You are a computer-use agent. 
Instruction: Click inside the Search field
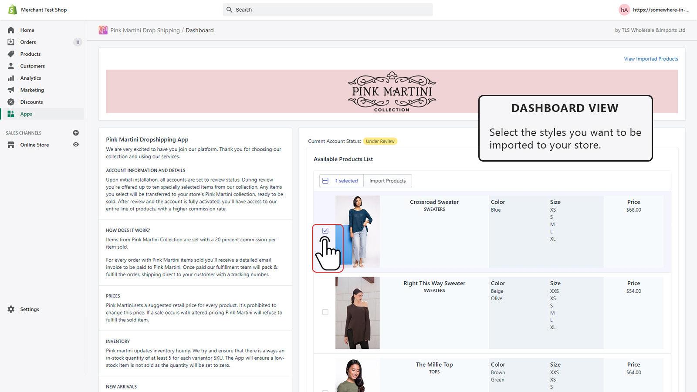click(328, 10)
